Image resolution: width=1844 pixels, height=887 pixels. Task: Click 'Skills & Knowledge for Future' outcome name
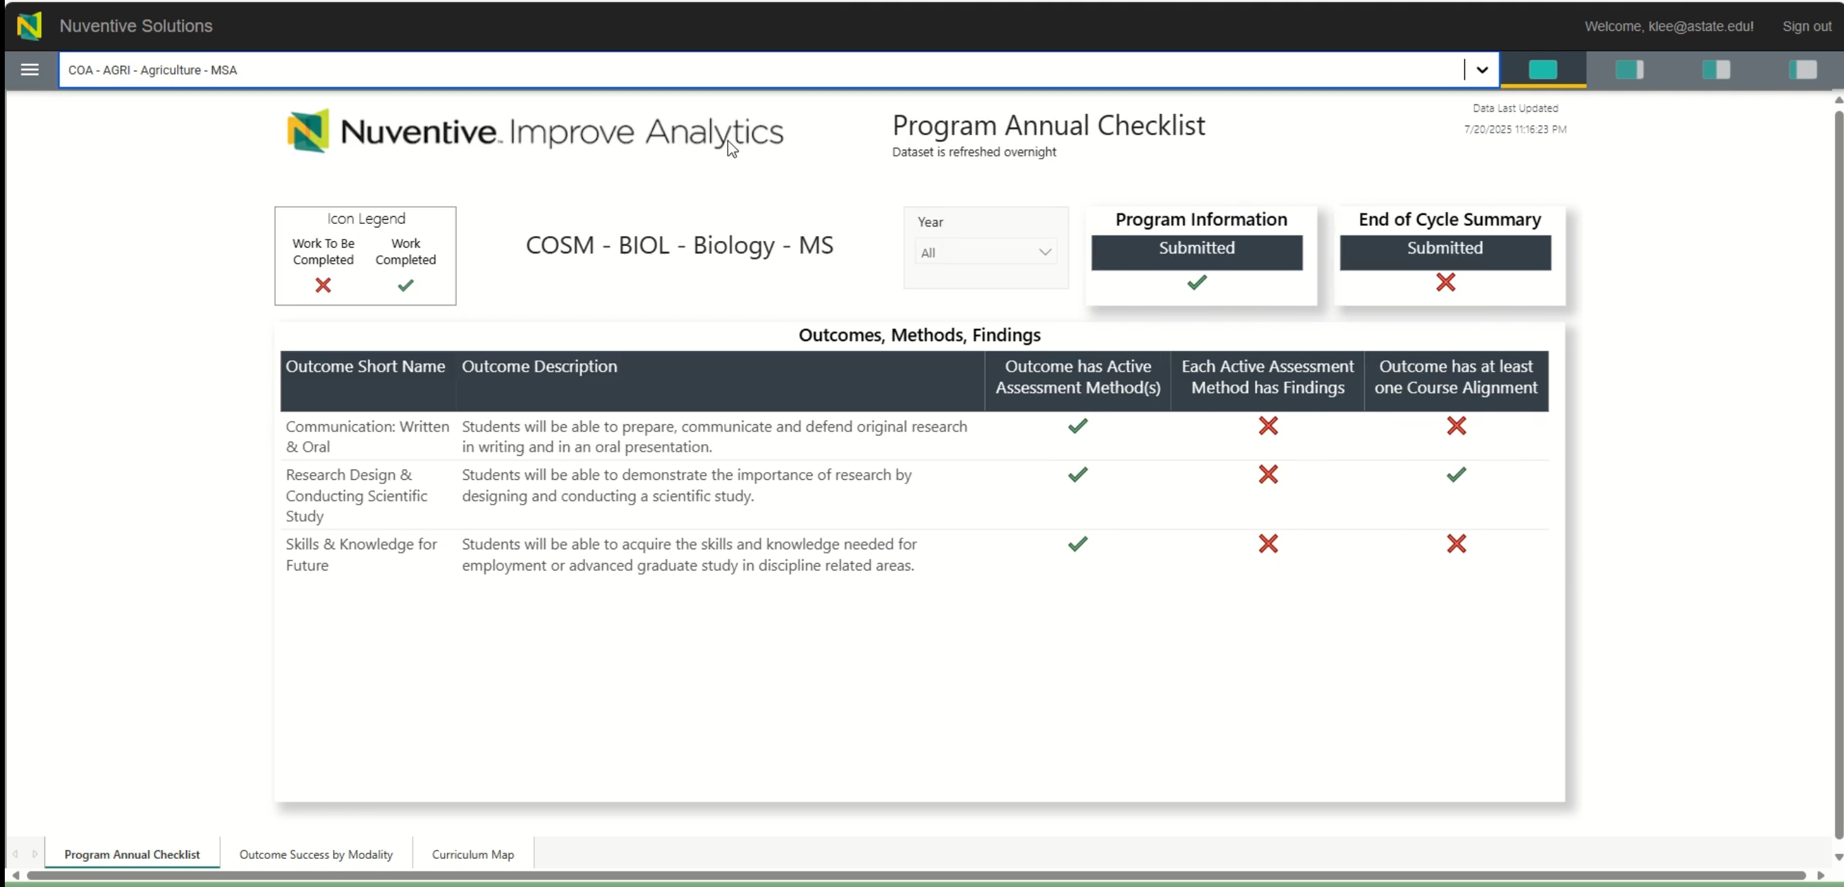[361, 554]
